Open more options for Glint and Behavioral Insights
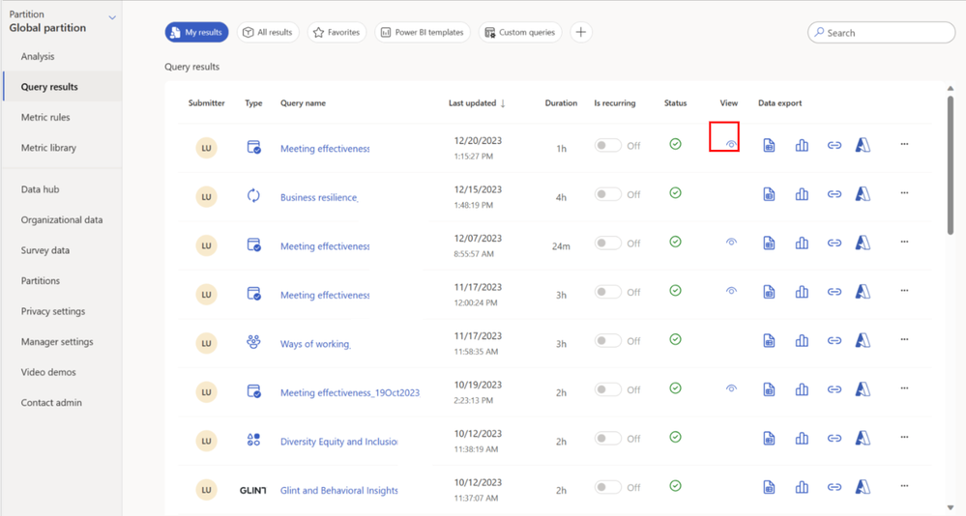This screenshot has width=966, height=516. click(904, 485)
